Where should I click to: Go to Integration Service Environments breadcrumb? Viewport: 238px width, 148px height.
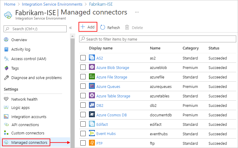coord(52,4)
